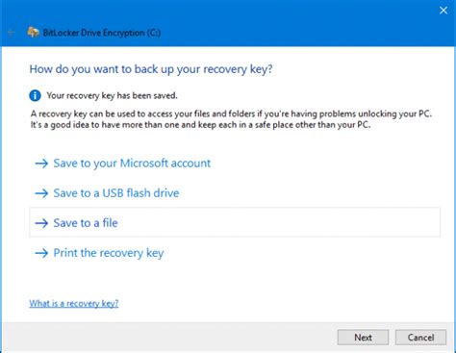Click the Cancel button
This screenshot has width=456, height=353.
click(420, 338)
